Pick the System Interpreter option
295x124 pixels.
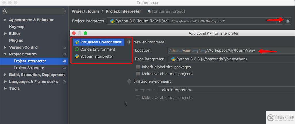click(96, 56)
